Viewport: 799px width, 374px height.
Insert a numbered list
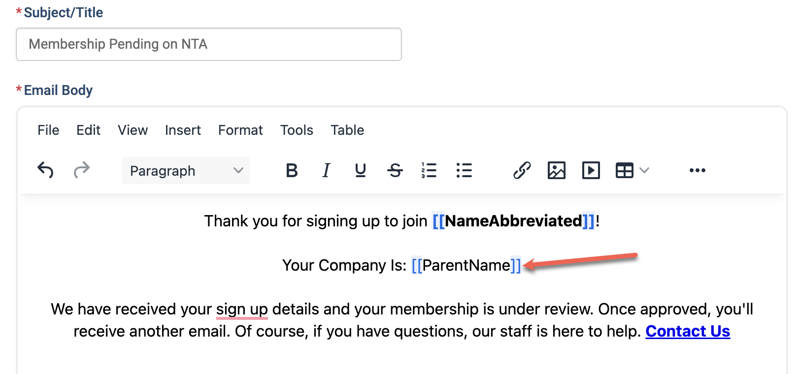[429, 170]
